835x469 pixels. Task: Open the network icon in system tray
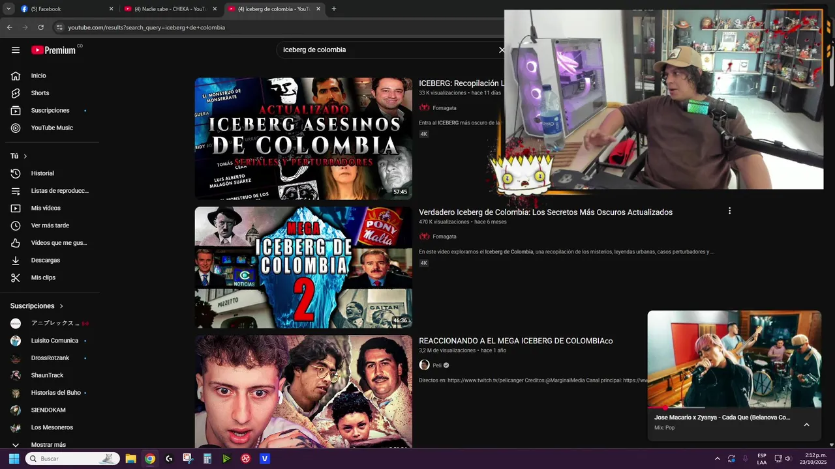(778, 459)
